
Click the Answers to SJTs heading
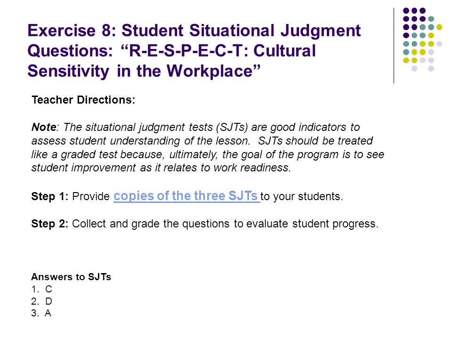[x=71, y=277]
